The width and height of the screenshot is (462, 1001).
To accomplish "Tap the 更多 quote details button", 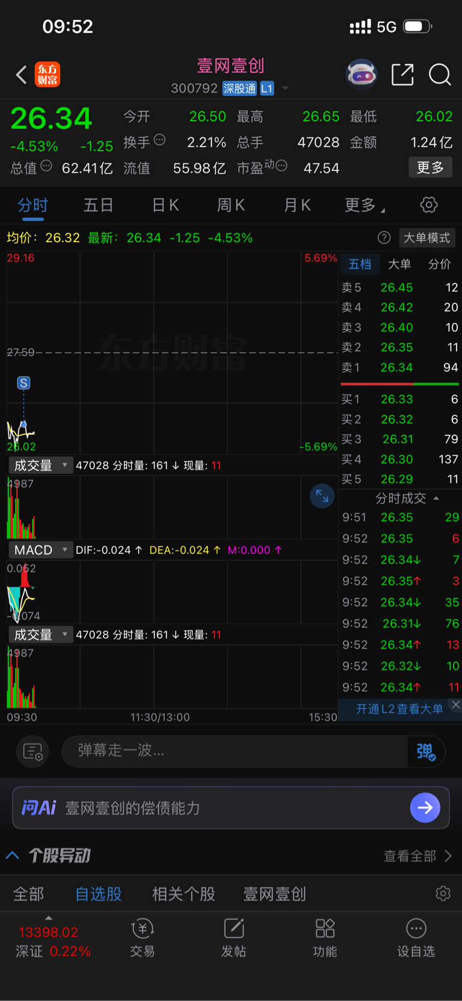I will (430, 167).
